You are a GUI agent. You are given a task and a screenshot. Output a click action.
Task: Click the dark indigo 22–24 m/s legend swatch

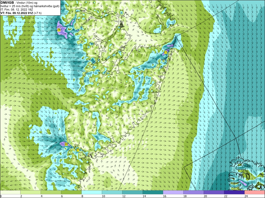pyautogui.click(x=234, y=192)
